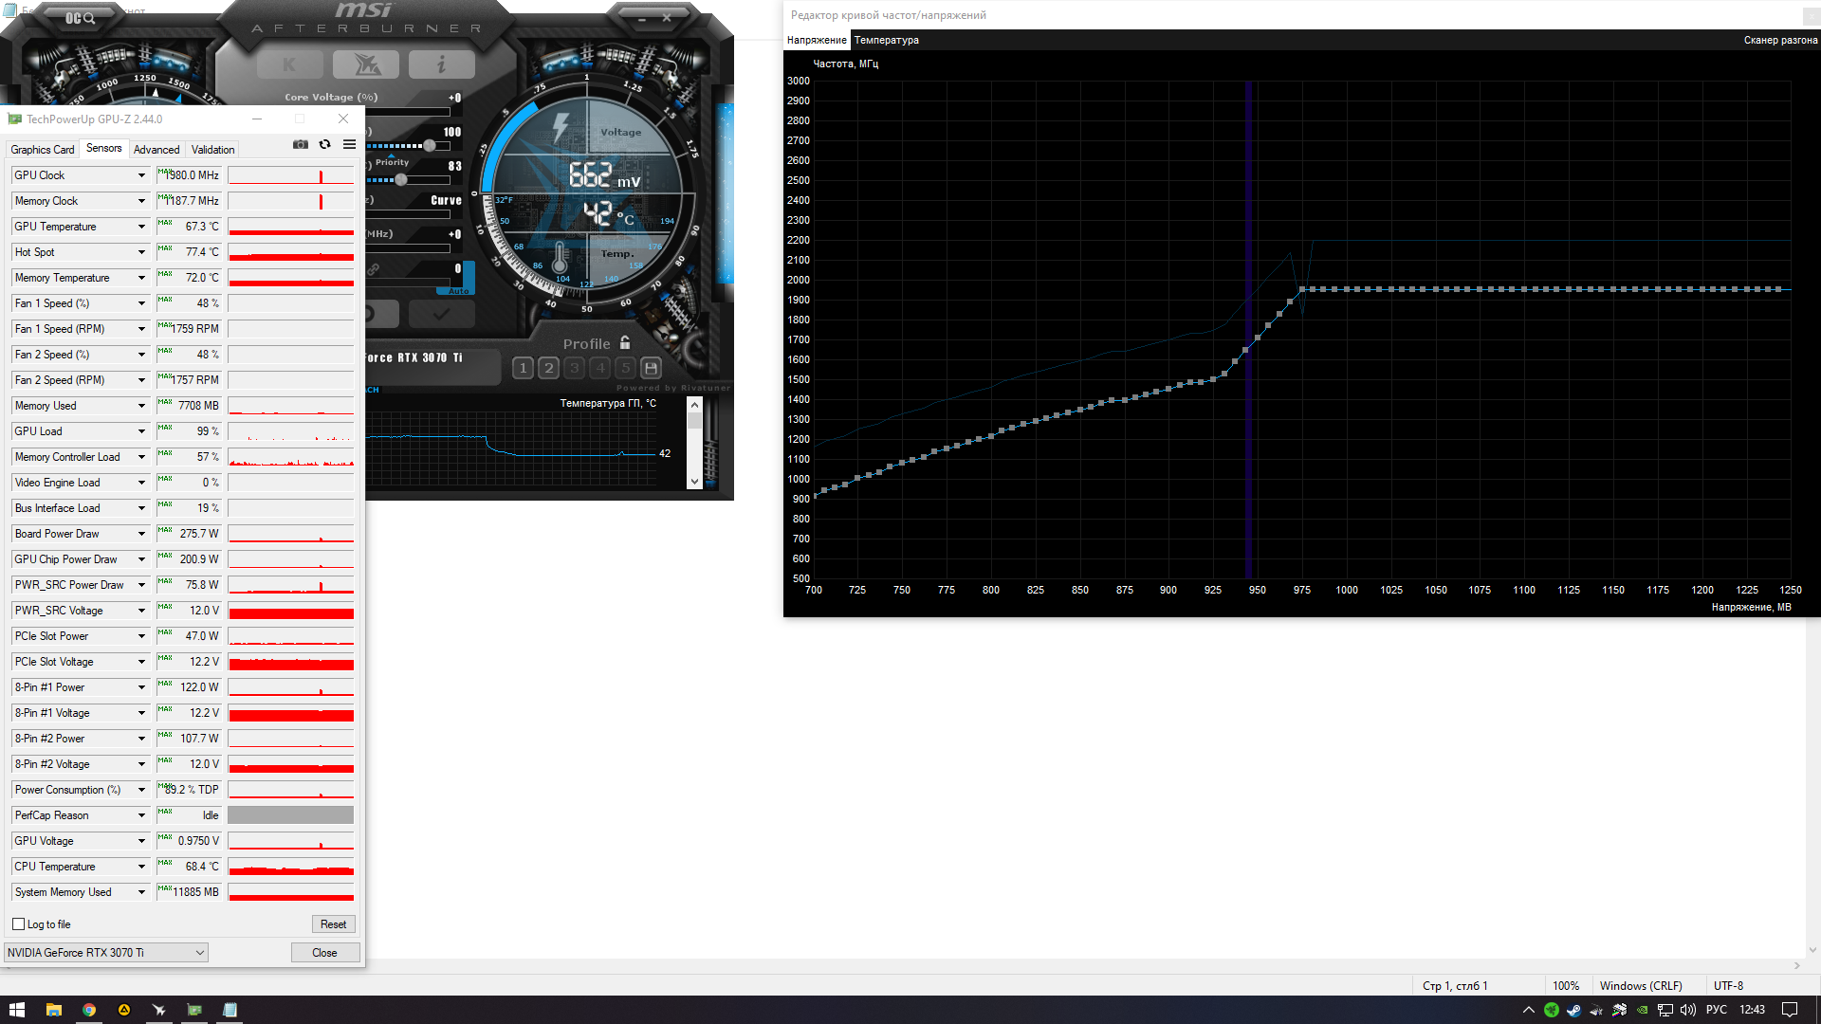Click the GPU-Z refresh icon
1821x1024 pixels.
[324, 144]
